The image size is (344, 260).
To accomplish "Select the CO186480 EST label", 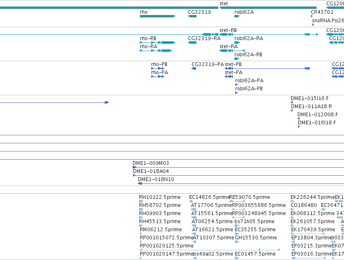I will pyautogui.click(x=304, y=205).
